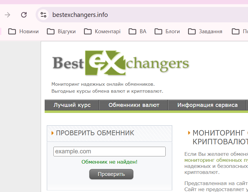Open the Блоги bookmark folder
Screen dimensions: 248x192
coord(167,31)
